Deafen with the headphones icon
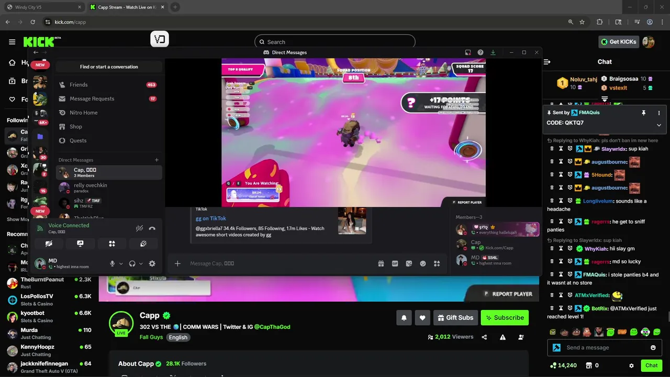Screen dimensions: 670x377 [x=132, y=264]
